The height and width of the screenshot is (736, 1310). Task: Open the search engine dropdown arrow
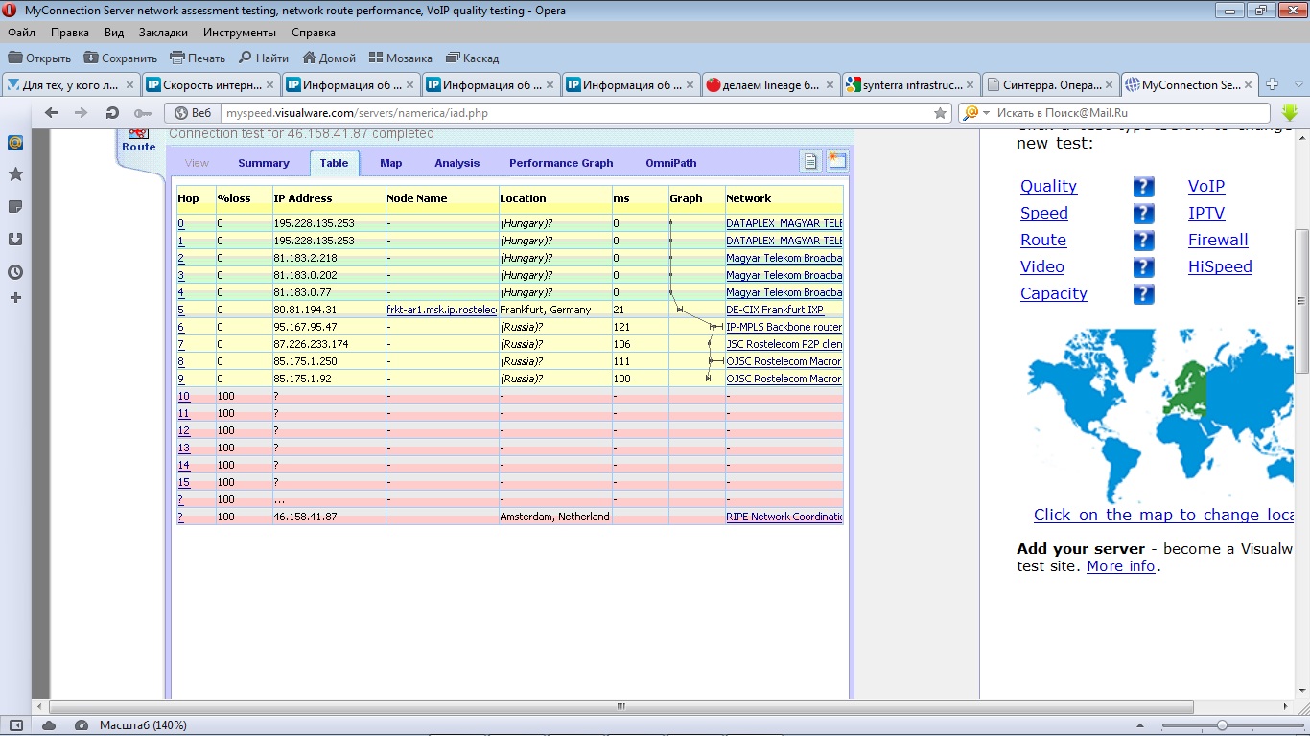(x=986, y=113)
